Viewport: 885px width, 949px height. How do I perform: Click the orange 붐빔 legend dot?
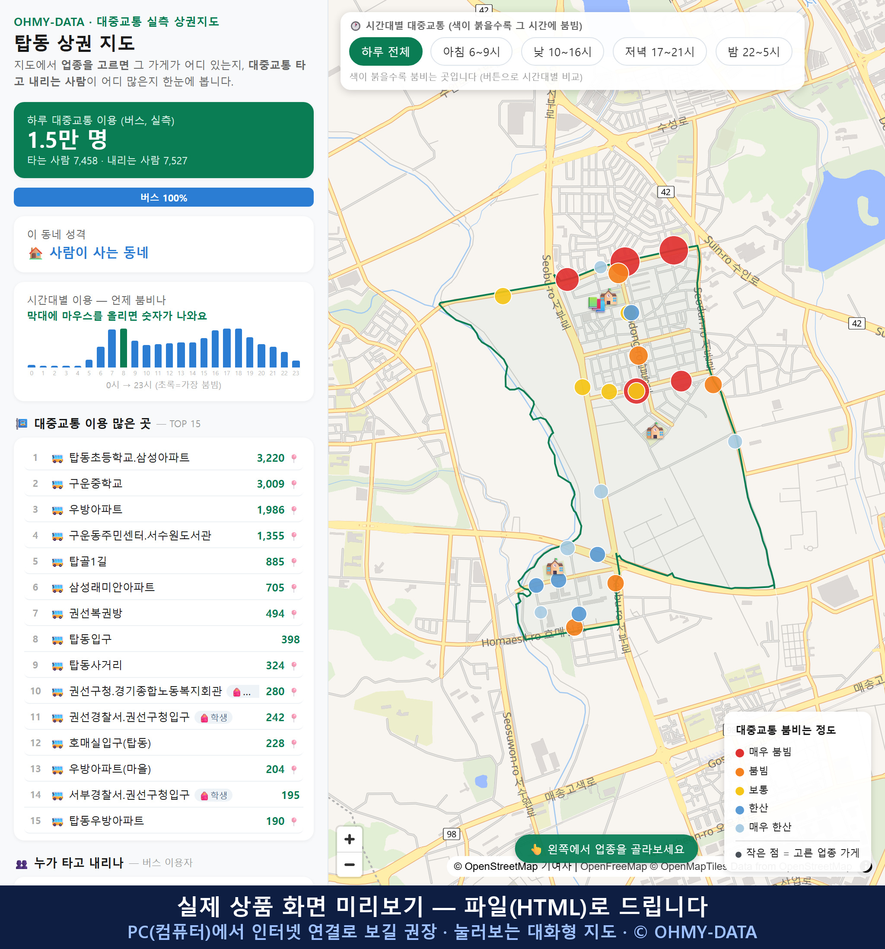coord(740,772)
